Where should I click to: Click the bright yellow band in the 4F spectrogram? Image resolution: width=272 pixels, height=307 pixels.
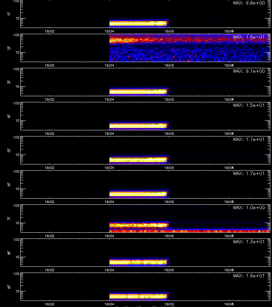tap(138, 126)
